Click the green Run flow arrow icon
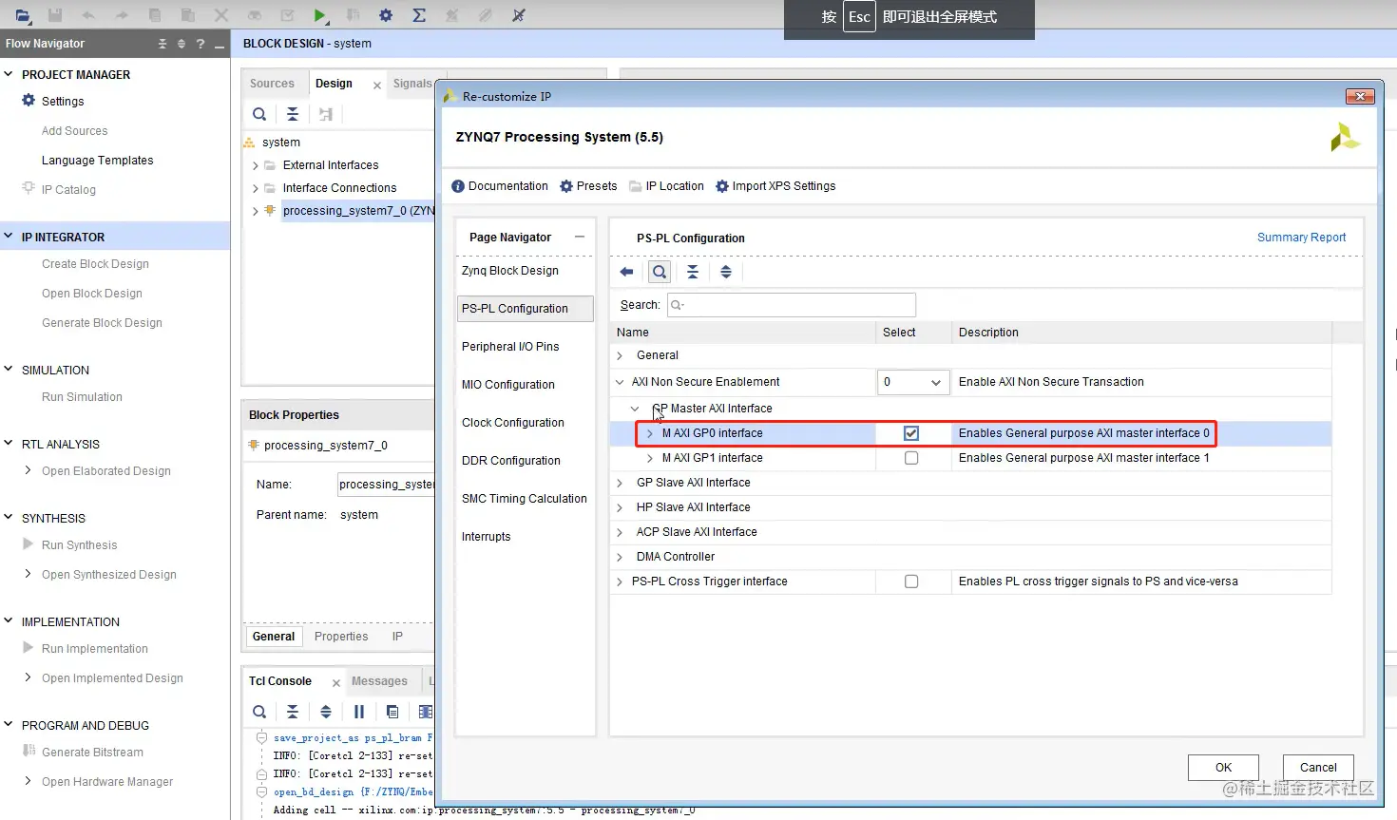Image resolution: width=1397 pixels, height=820 pixels. pyautogui.click(x=320, y=15)
